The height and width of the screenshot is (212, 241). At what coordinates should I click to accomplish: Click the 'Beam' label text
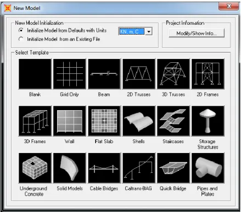click(104, 94)
